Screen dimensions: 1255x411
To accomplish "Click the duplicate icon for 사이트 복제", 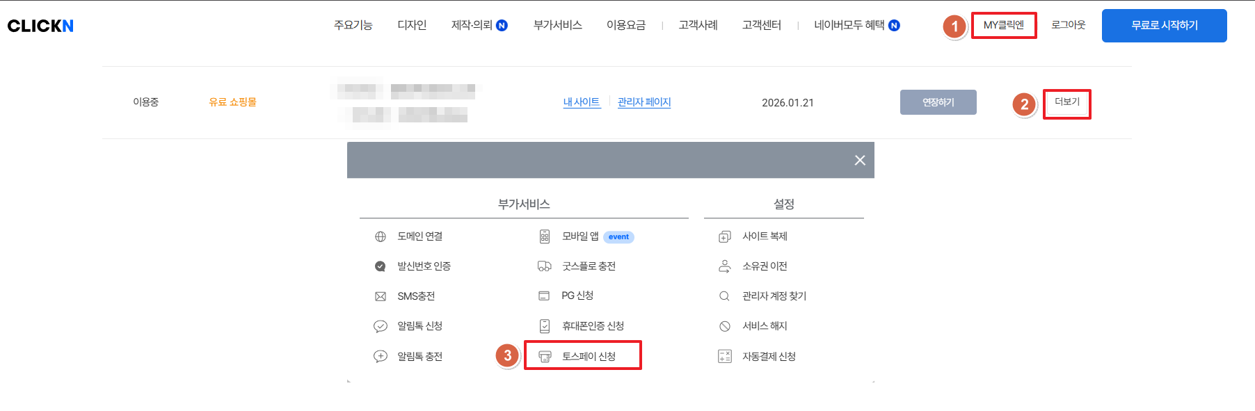I will coord(724,236).
